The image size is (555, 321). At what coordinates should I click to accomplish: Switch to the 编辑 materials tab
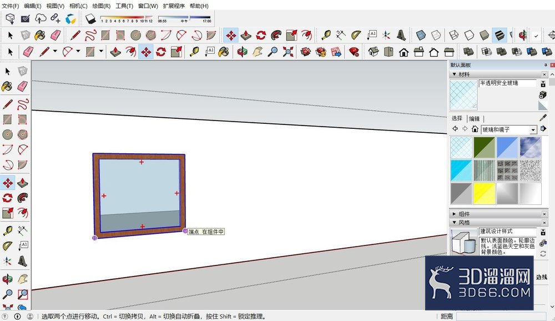(x=475, y=119)
